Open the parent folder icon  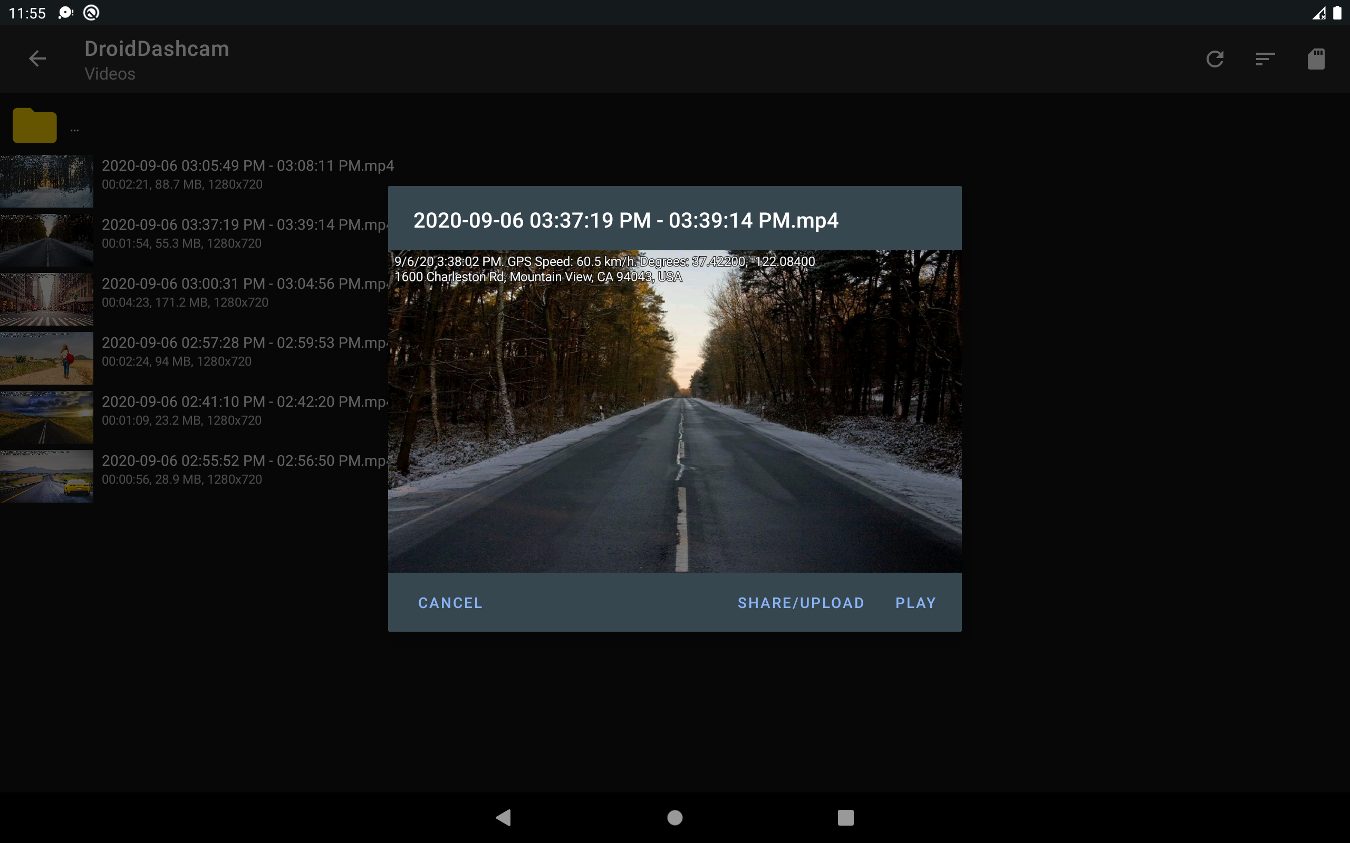[35, 125]
